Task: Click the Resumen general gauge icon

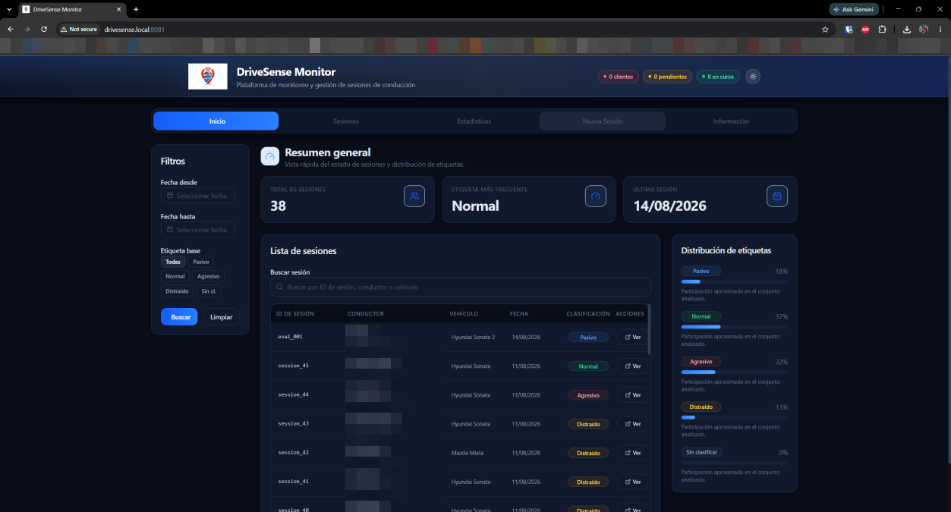Action: coord(269,156)
